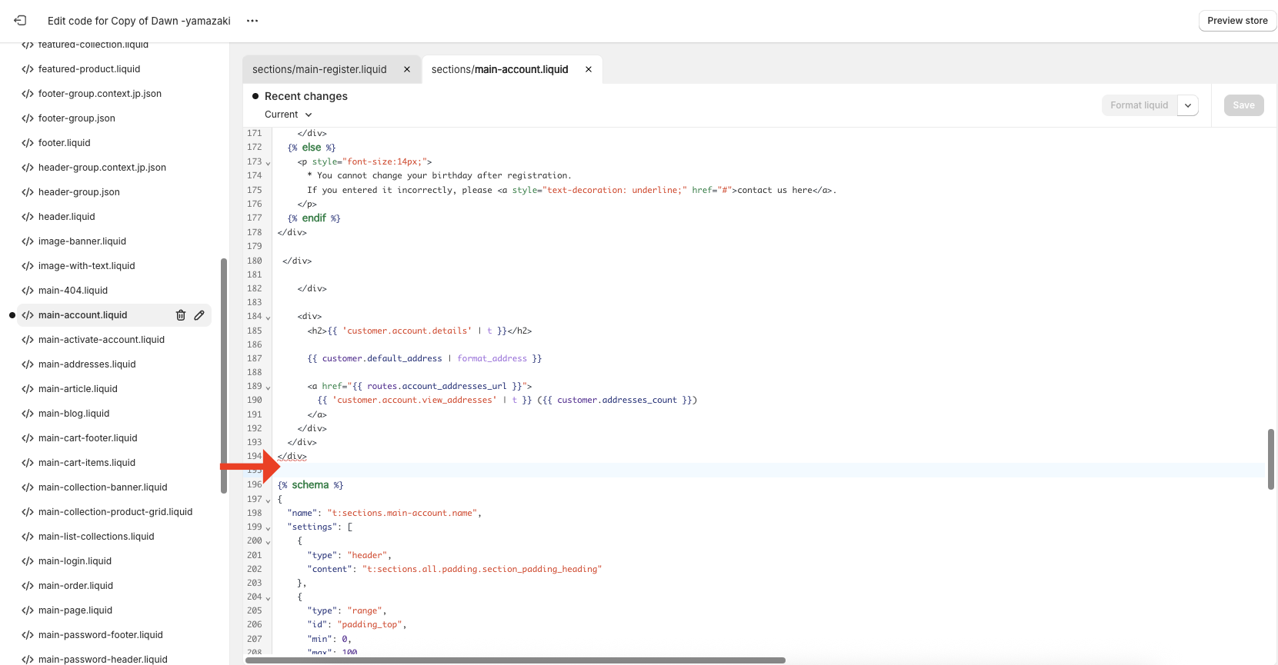Collapse code fold at line 204
The width and height of the screenshot is (1278, 665).
click(x=268, y=598)
